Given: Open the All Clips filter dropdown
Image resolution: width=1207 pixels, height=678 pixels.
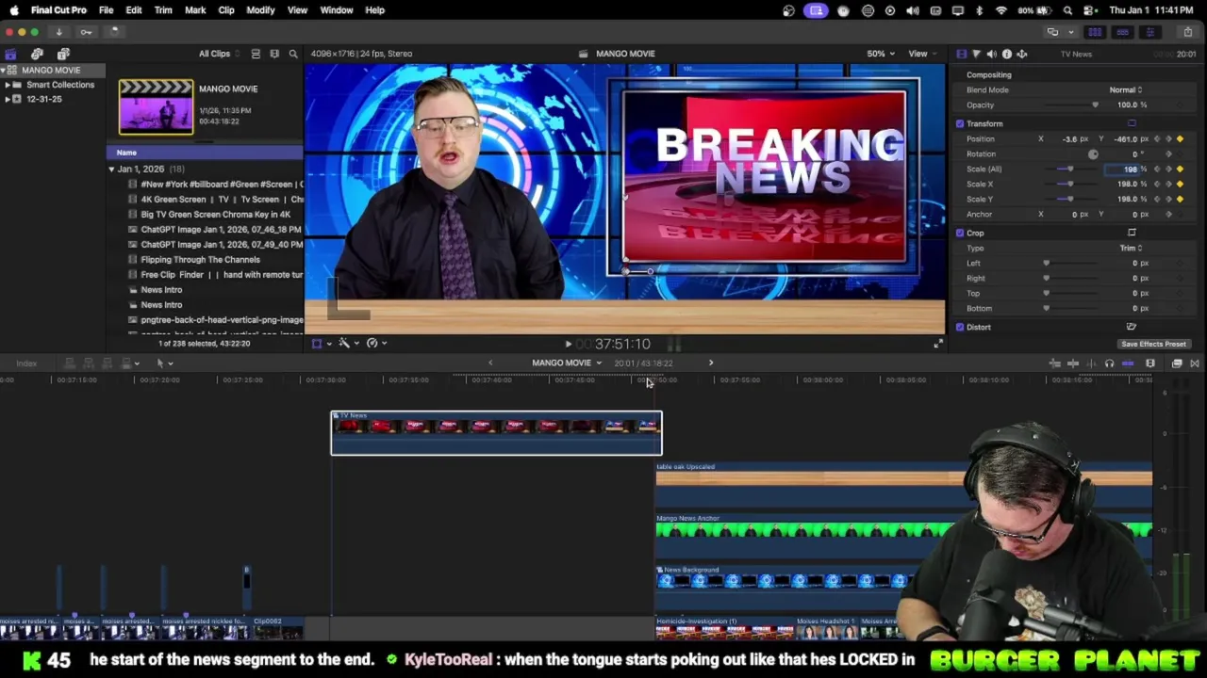Looking at the screenshot, I should pyautogui.click(x=219, y=54).
